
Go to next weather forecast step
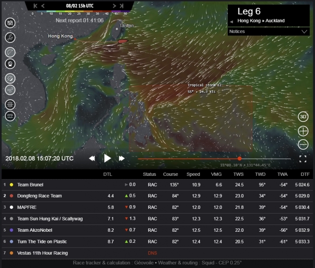click(x=114, y=6)
